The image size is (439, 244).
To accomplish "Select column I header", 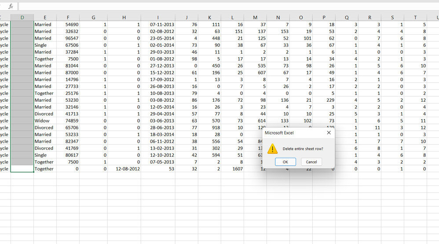I will tap(158, 17).
